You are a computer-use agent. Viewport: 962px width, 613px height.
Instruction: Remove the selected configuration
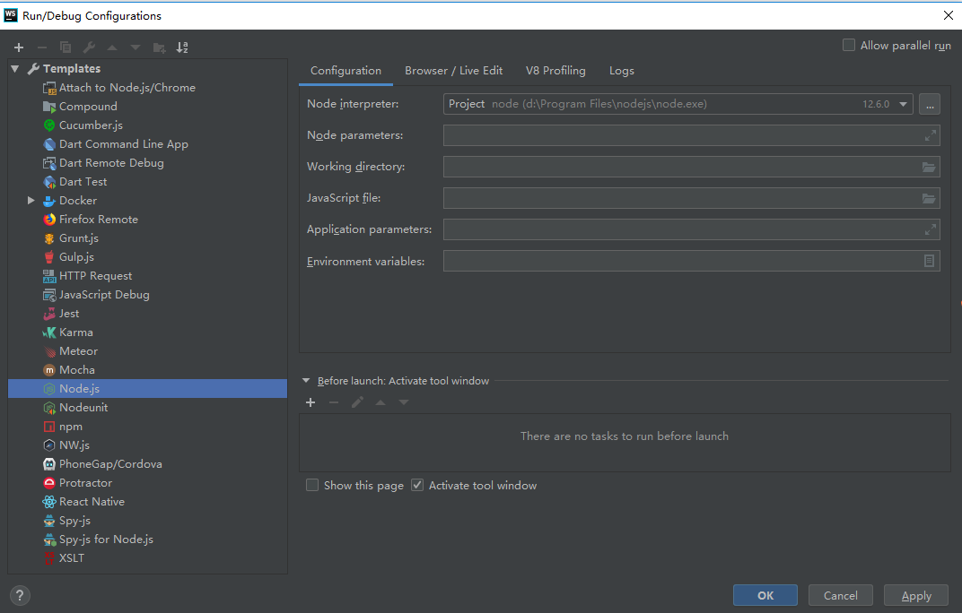(x=41, y=47)
